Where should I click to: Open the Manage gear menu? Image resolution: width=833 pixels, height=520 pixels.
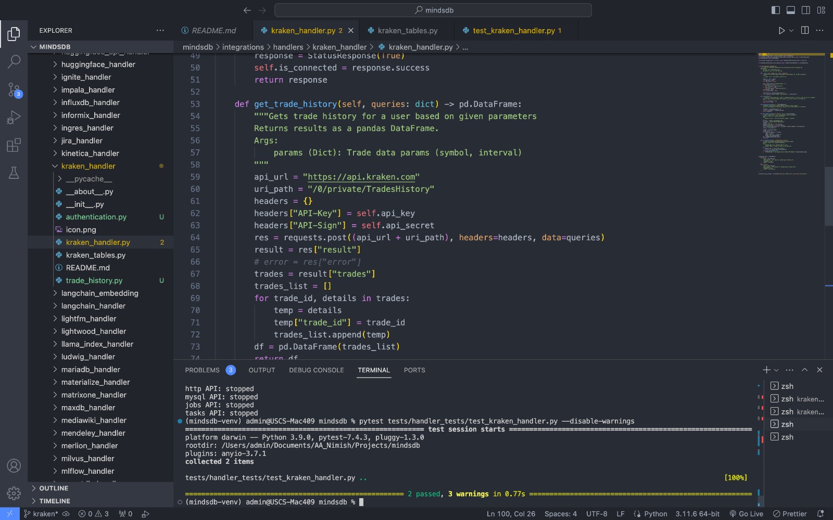click(x=14, y=493)
